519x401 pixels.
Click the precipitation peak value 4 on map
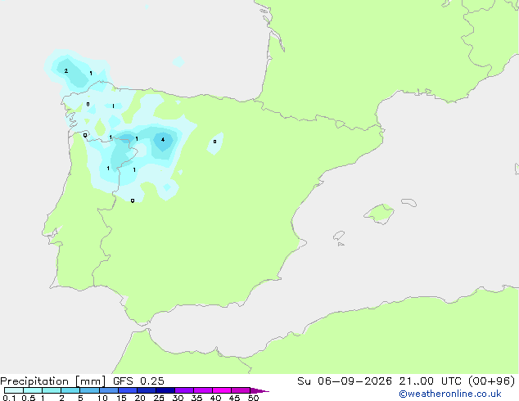[x=163, y=140]
